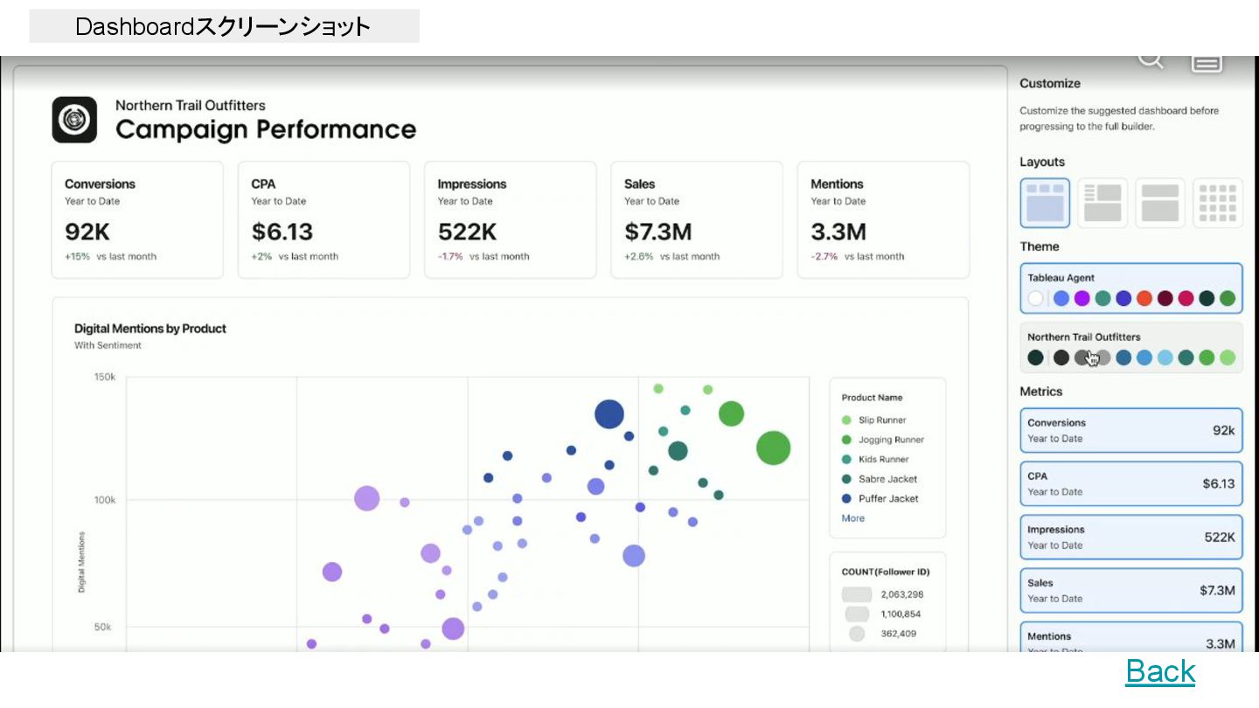Pick the crimson pink swatch in Tableau Agent
Screen dimensions: 1259x708
point(1186,298)
